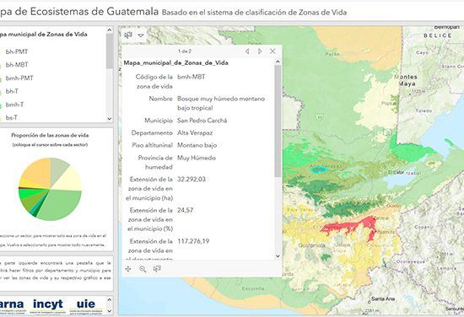The width and height of the screenshot is (464, 317).
Task: Click the zoom-to magnifier icon in popup
Action: [x=143, y=269]
